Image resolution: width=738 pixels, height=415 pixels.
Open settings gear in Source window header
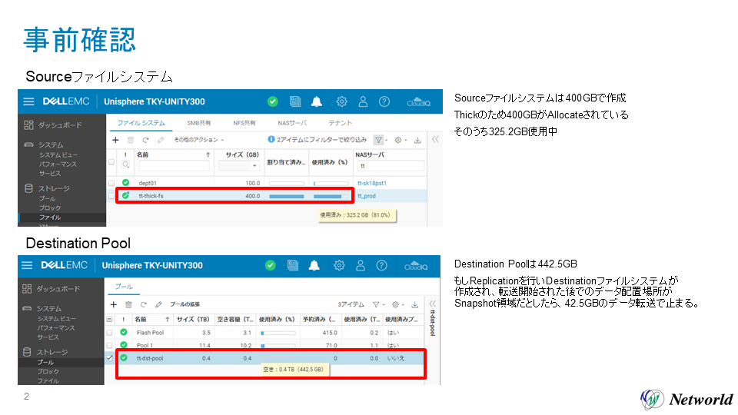[341, 101]
